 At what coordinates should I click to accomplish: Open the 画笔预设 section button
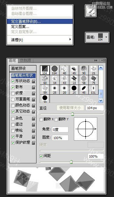(x=23, y=68)
